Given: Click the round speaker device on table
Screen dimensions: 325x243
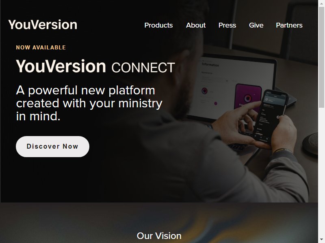Looking at the screenshot, I should [310, 143].
